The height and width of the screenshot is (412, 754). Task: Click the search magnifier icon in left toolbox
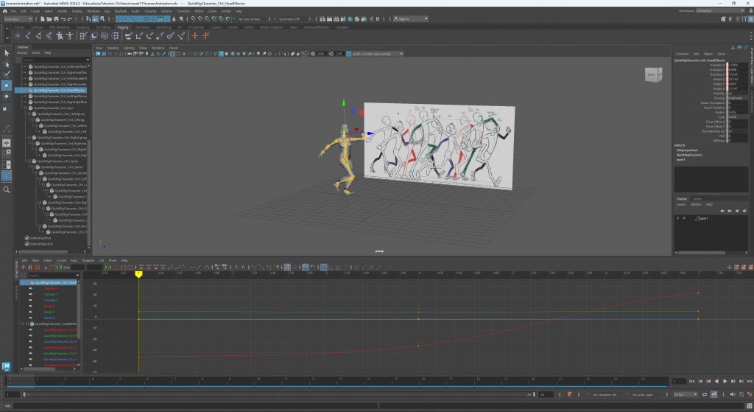6,189
